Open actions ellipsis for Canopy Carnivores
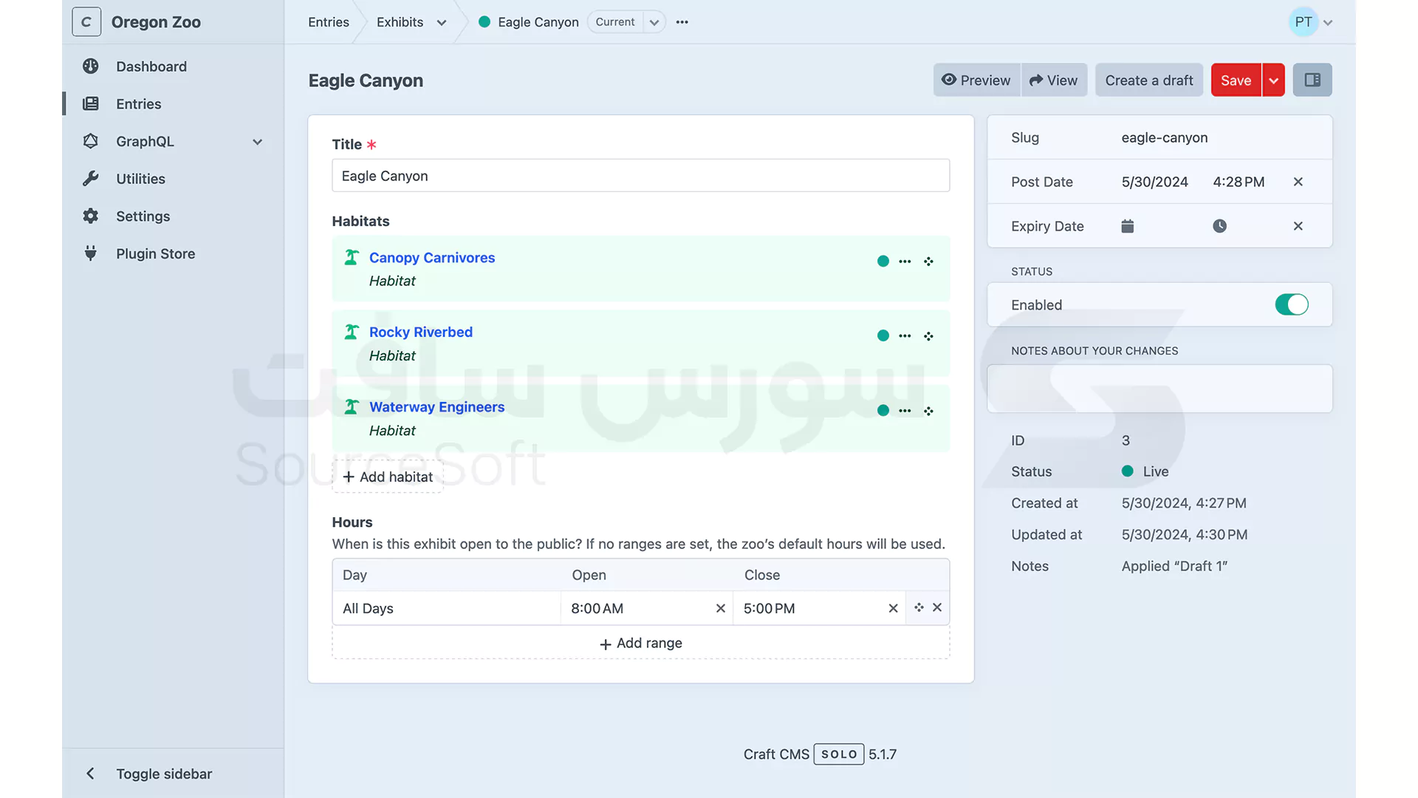Screen dimensions: 1418x798 click(x=905, y=262)
